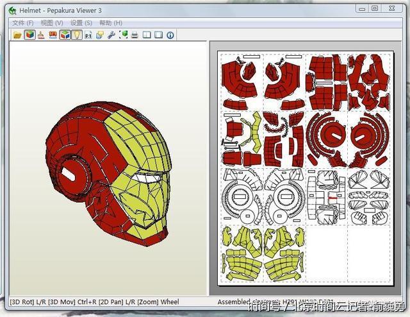Select the split two-pane window layout icon
Image resolution: width=410 pixels, height=317 pixels.
click(147, 35)
